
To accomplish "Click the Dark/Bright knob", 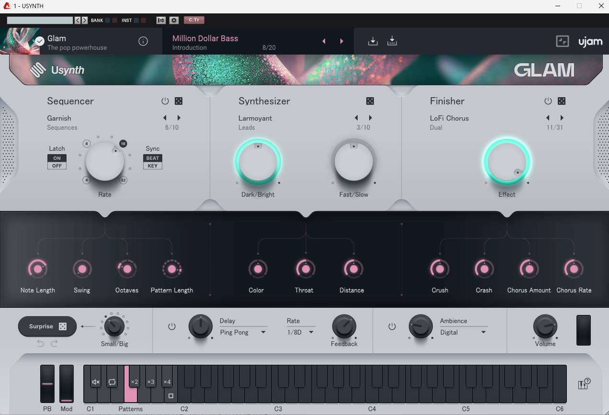I will click(x=258, y=162).
